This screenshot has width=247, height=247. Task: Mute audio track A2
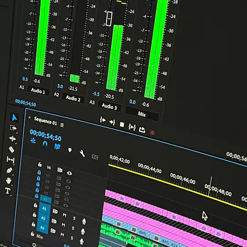(64, 225)
